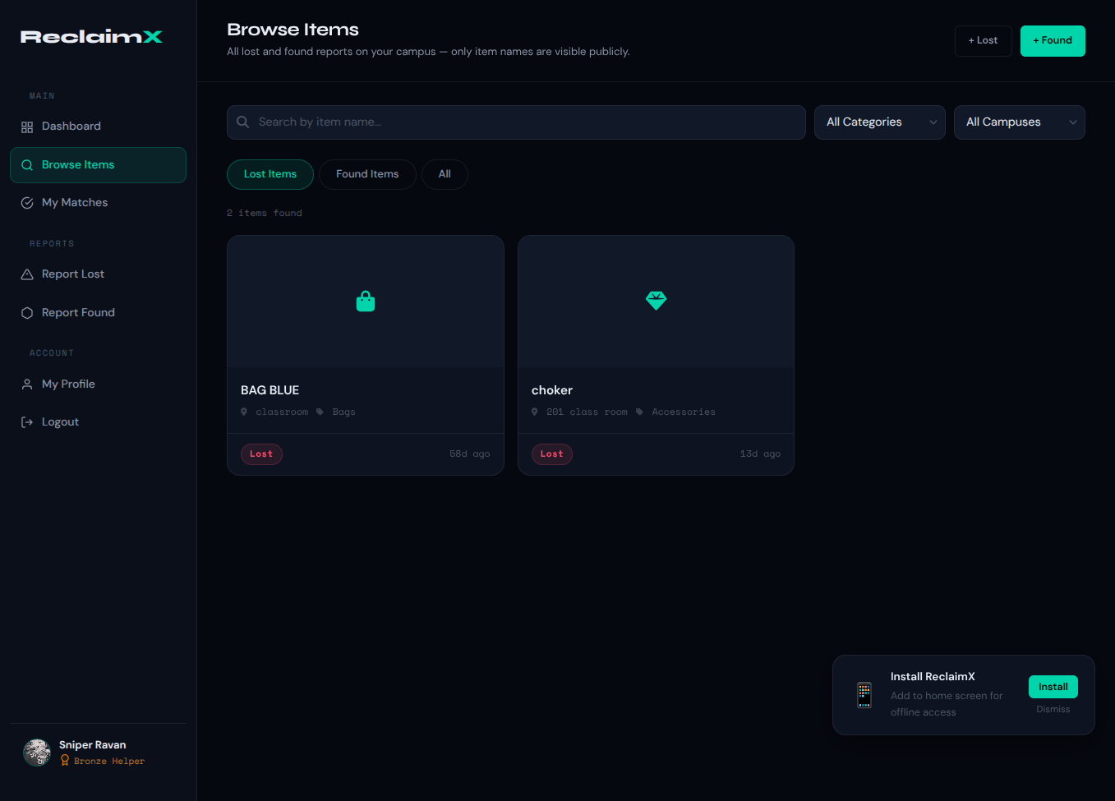1115x801 pixels.
Task: Click the Install ReclaimX banner title
Action: [933, 677]
